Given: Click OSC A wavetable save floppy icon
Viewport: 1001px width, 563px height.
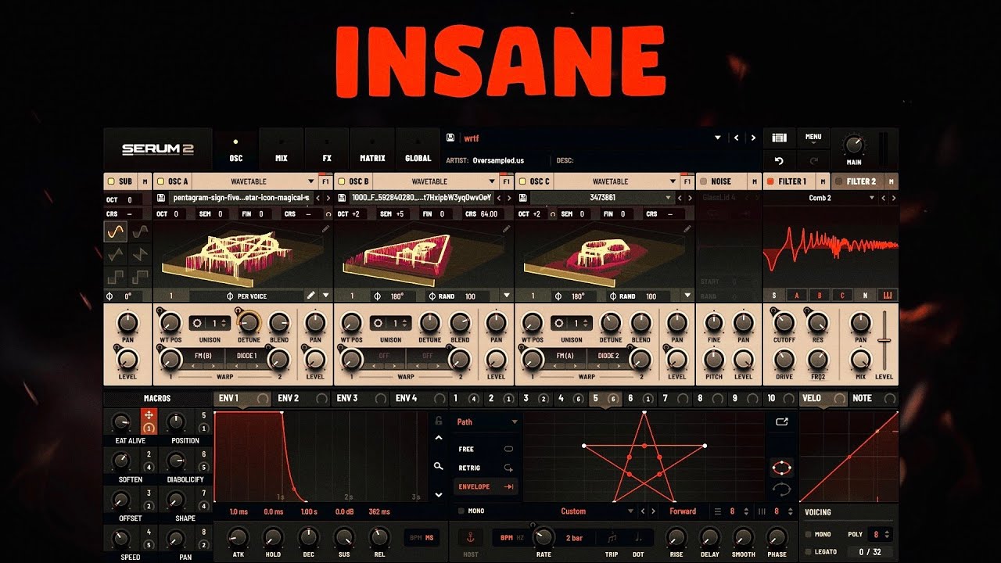Looking at the screenshot, I should coord(160,198).
